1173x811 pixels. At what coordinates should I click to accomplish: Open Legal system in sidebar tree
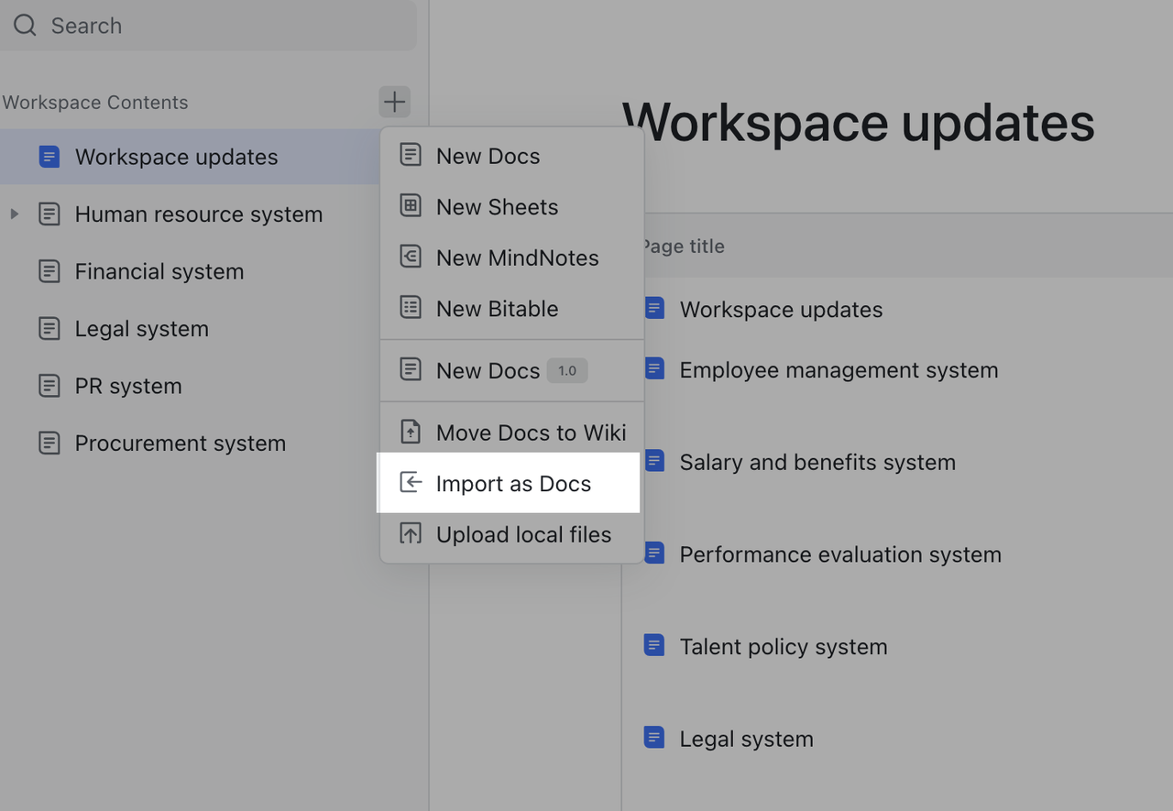coord(141,329)
